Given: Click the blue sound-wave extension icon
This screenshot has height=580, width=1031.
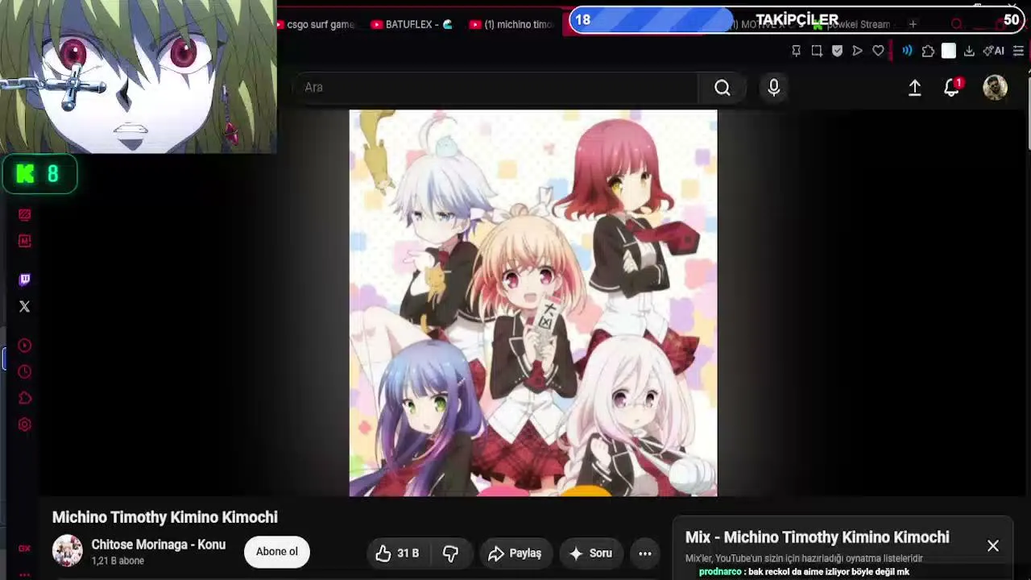Looking at the screenshot, I should pyautogui.click(x=907, y=51).
